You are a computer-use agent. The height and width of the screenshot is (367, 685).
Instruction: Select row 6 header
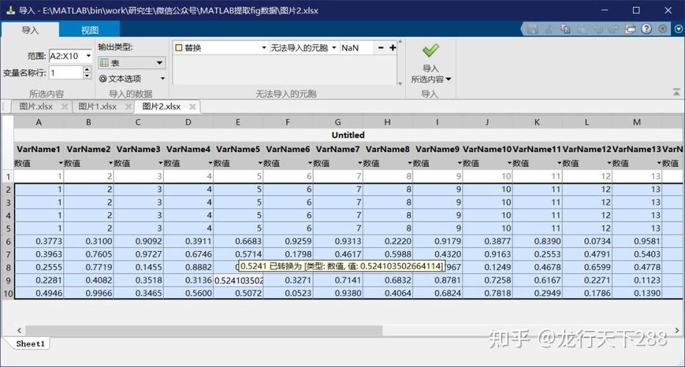coord(8,241)
